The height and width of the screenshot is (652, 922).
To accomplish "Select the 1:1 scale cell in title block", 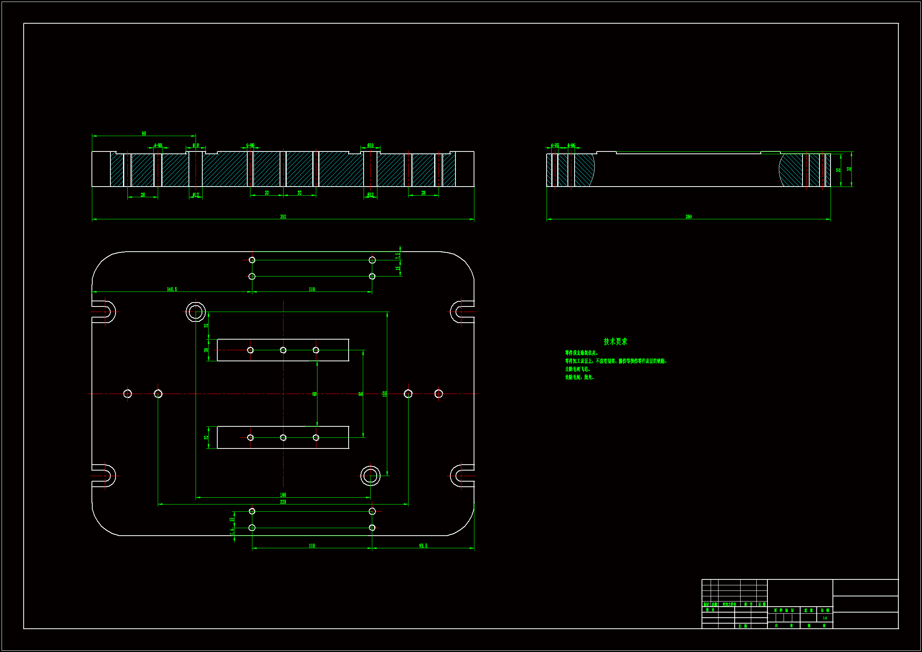I will (825, 618).
